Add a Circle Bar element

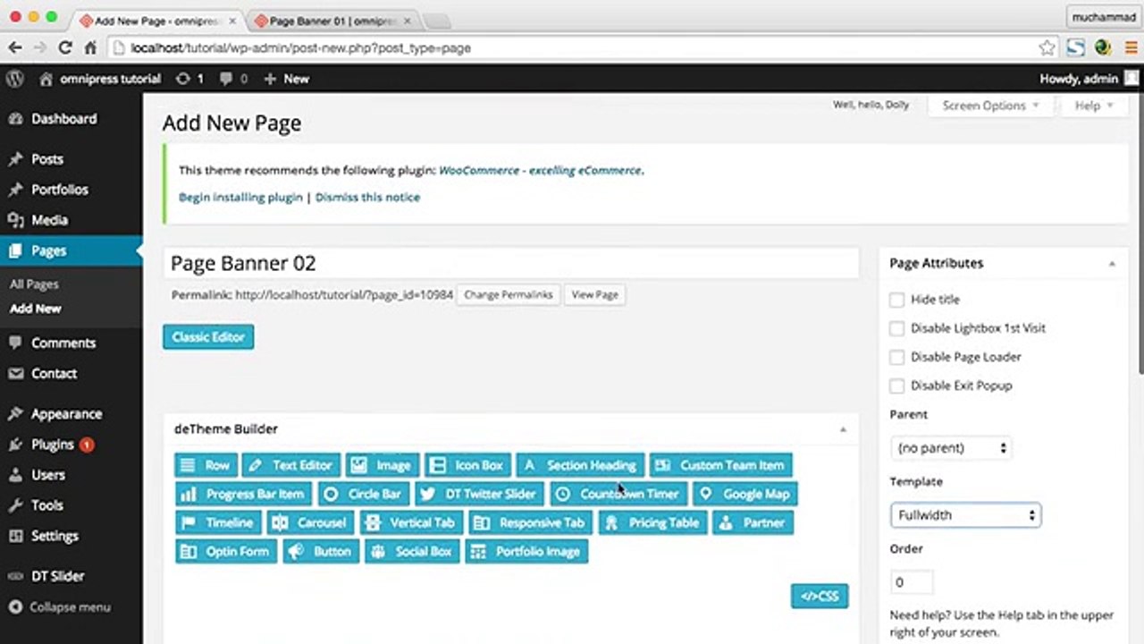click(x=363, y=494)
